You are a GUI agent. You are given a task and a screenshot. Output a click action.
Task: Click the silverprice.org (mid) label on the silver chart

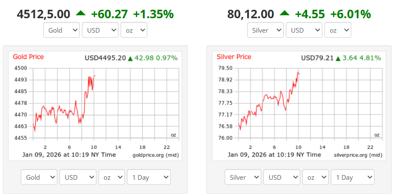(x=358, y=155)
